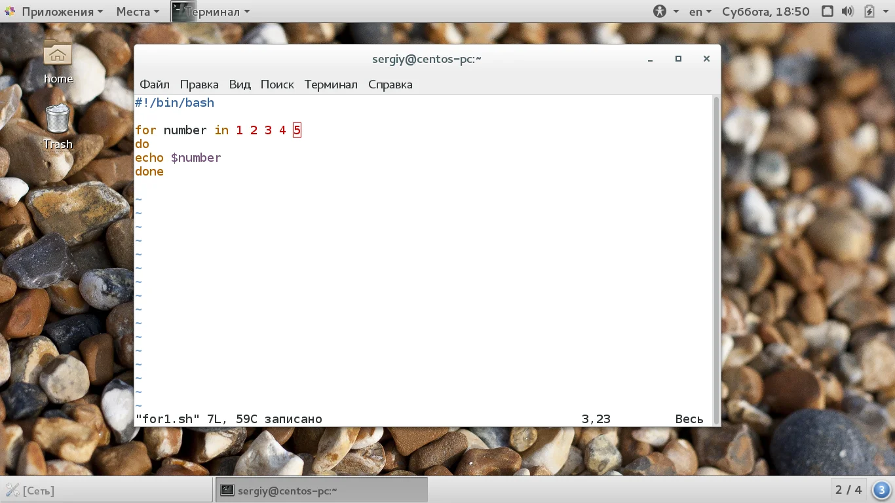Screen dimensions: 895x503
Task: Open the Поиск menu
Action: point(277,84)
